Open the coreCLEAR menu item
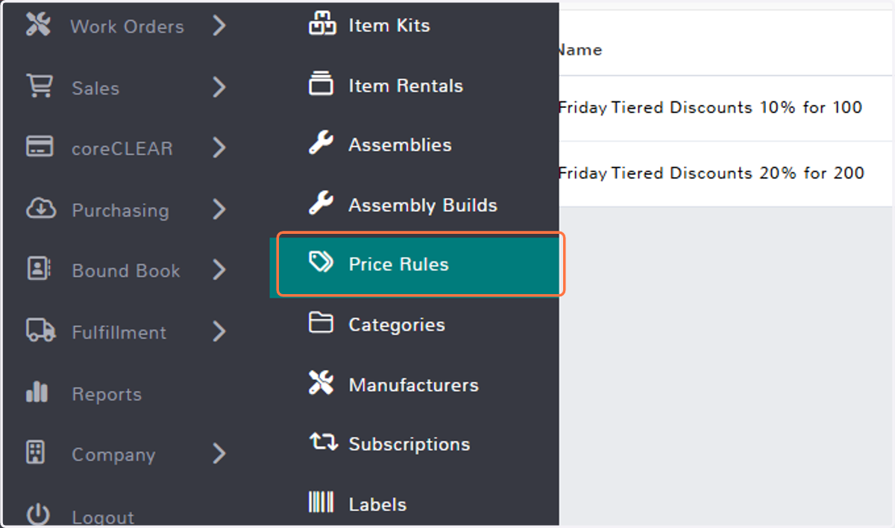 coord(122,148)
